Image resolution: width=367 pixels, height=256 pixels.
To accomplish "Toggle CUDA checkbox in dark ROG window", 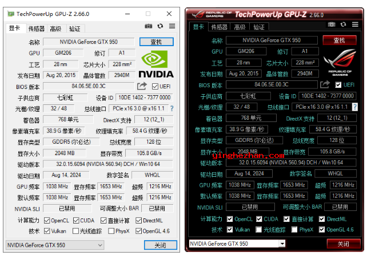I will 259,219.
